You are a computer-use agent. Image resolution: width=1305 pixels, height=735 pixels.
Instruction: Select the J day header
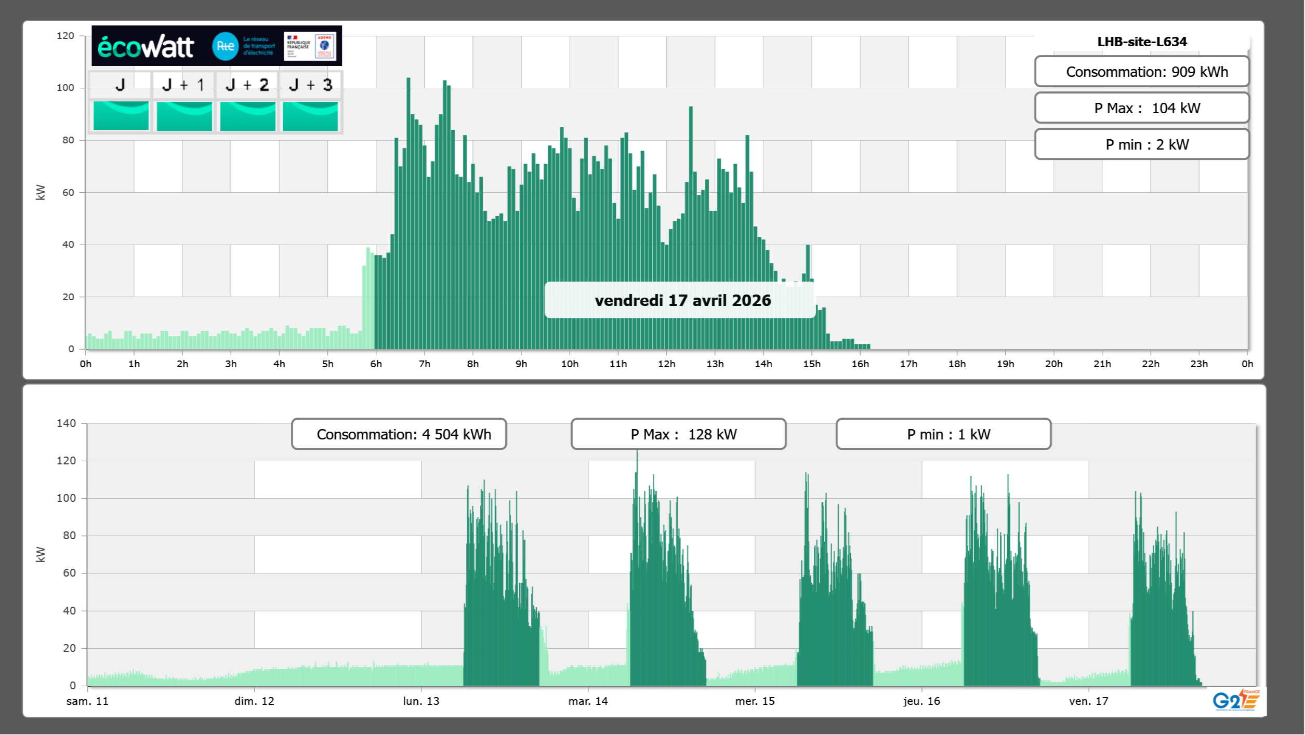pyautogui.click(x=120, y=85)
